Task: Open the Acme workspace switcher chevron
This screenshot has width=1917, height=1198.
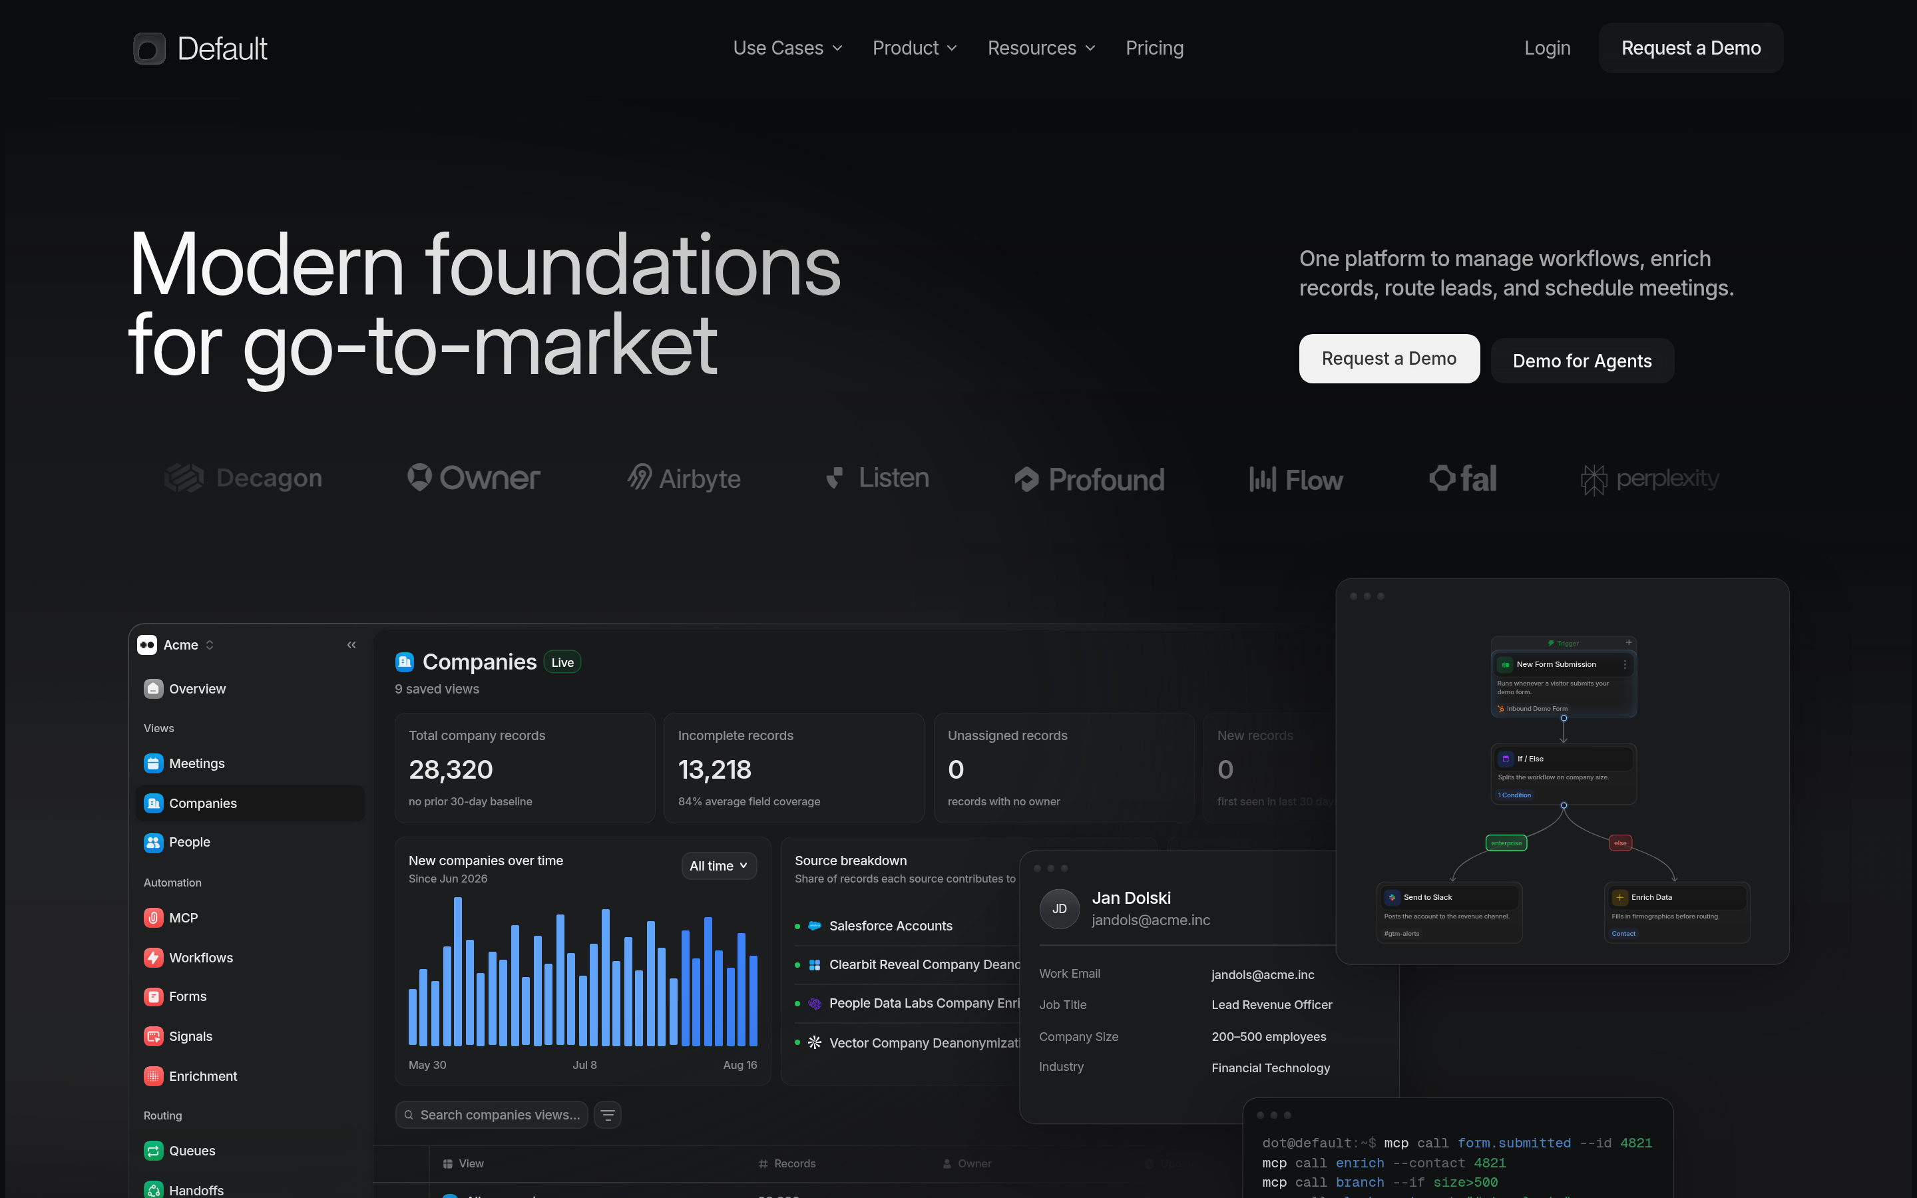Action: pyautogui.click(x=210, y=645)
